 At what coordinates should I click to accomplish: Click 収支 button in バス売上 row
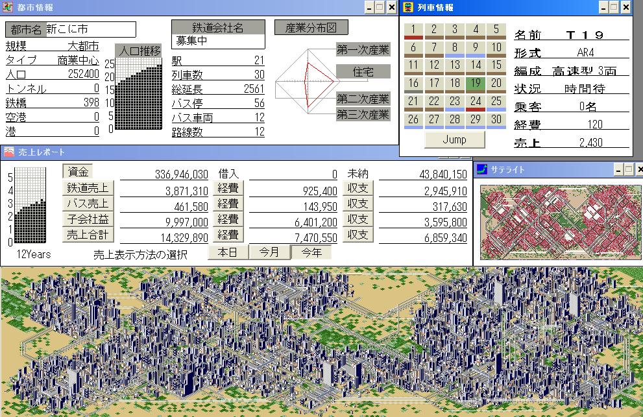pyautogui.click(x=358, y=204)
